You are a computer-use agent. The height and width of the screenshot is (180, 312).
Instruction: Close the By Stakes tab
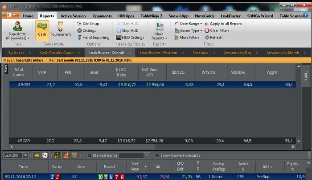(x=30, y=53)
